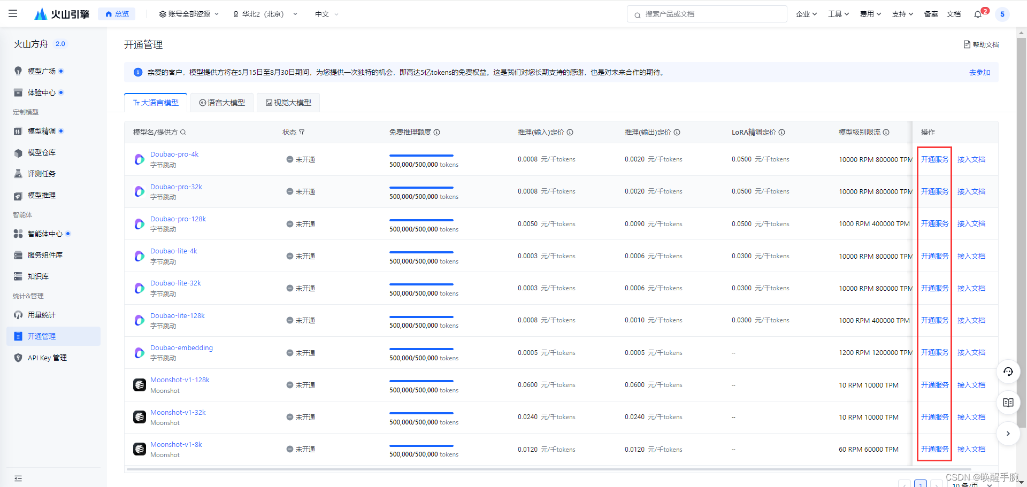
Task: Open the 模型广场 sidebar section
Action: pyautogui.click(x=41, y=71)
